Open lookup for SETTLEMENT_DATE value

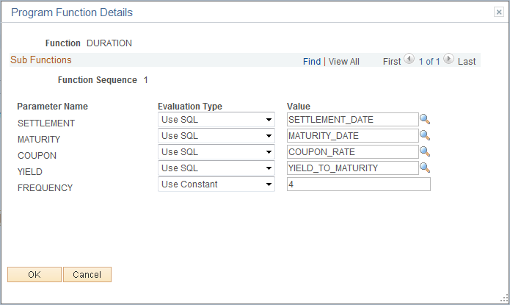click(425, 120)
